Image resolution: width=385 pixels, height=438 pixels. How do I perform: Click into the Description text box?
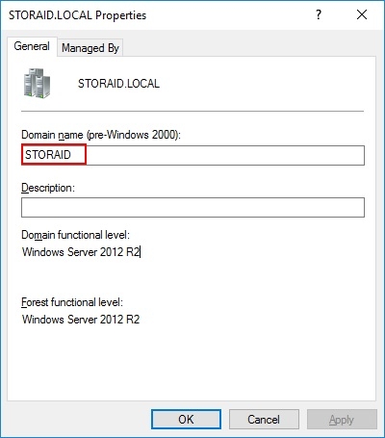192,207
